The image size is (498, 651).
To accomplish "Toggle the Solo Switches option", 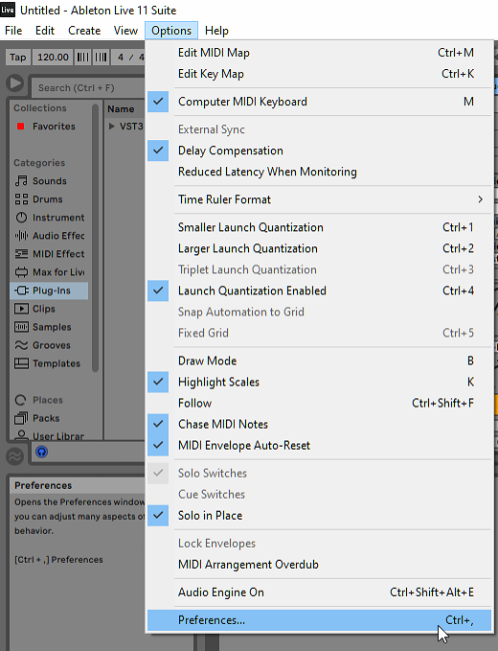I will pyautogui.click(x=319, y=474).
